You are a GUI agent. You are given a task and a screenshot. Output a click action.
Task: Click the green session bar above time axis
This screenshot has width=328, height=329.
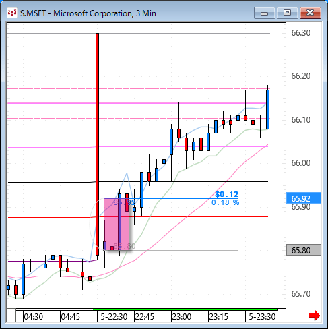tap(185, 309)
